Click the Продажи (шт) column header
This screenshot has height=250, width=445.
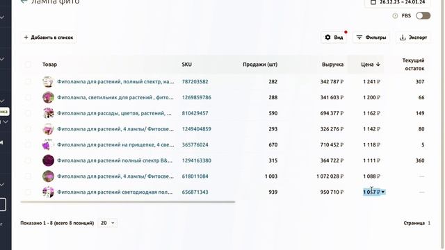click(260, 65)
